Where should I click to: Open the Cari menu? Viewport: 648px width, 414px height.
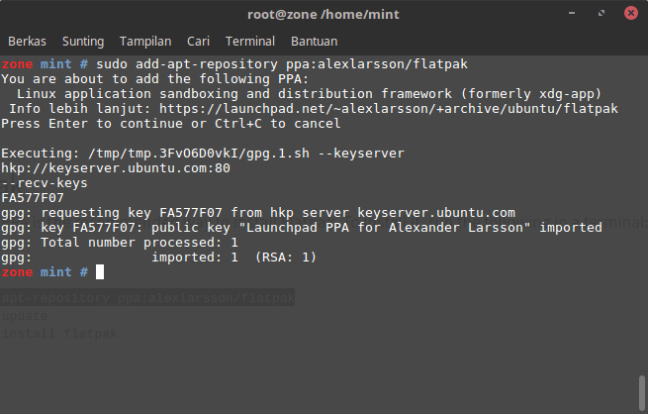[x=199, y=42]
